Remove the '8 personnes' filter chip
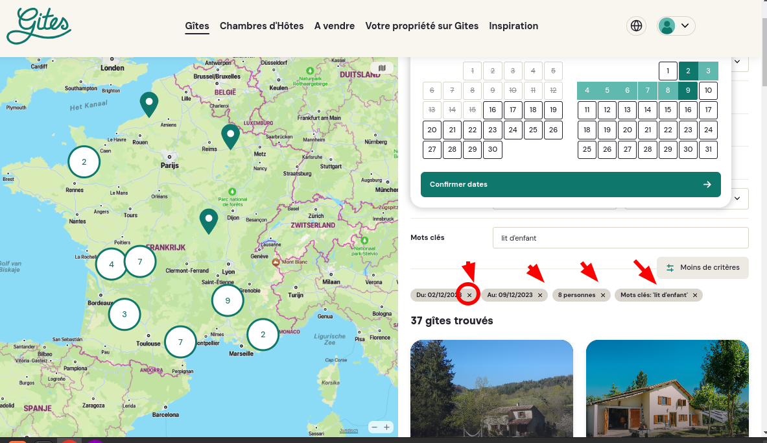The height and width of the screenshot is (443, 767). 603,295
